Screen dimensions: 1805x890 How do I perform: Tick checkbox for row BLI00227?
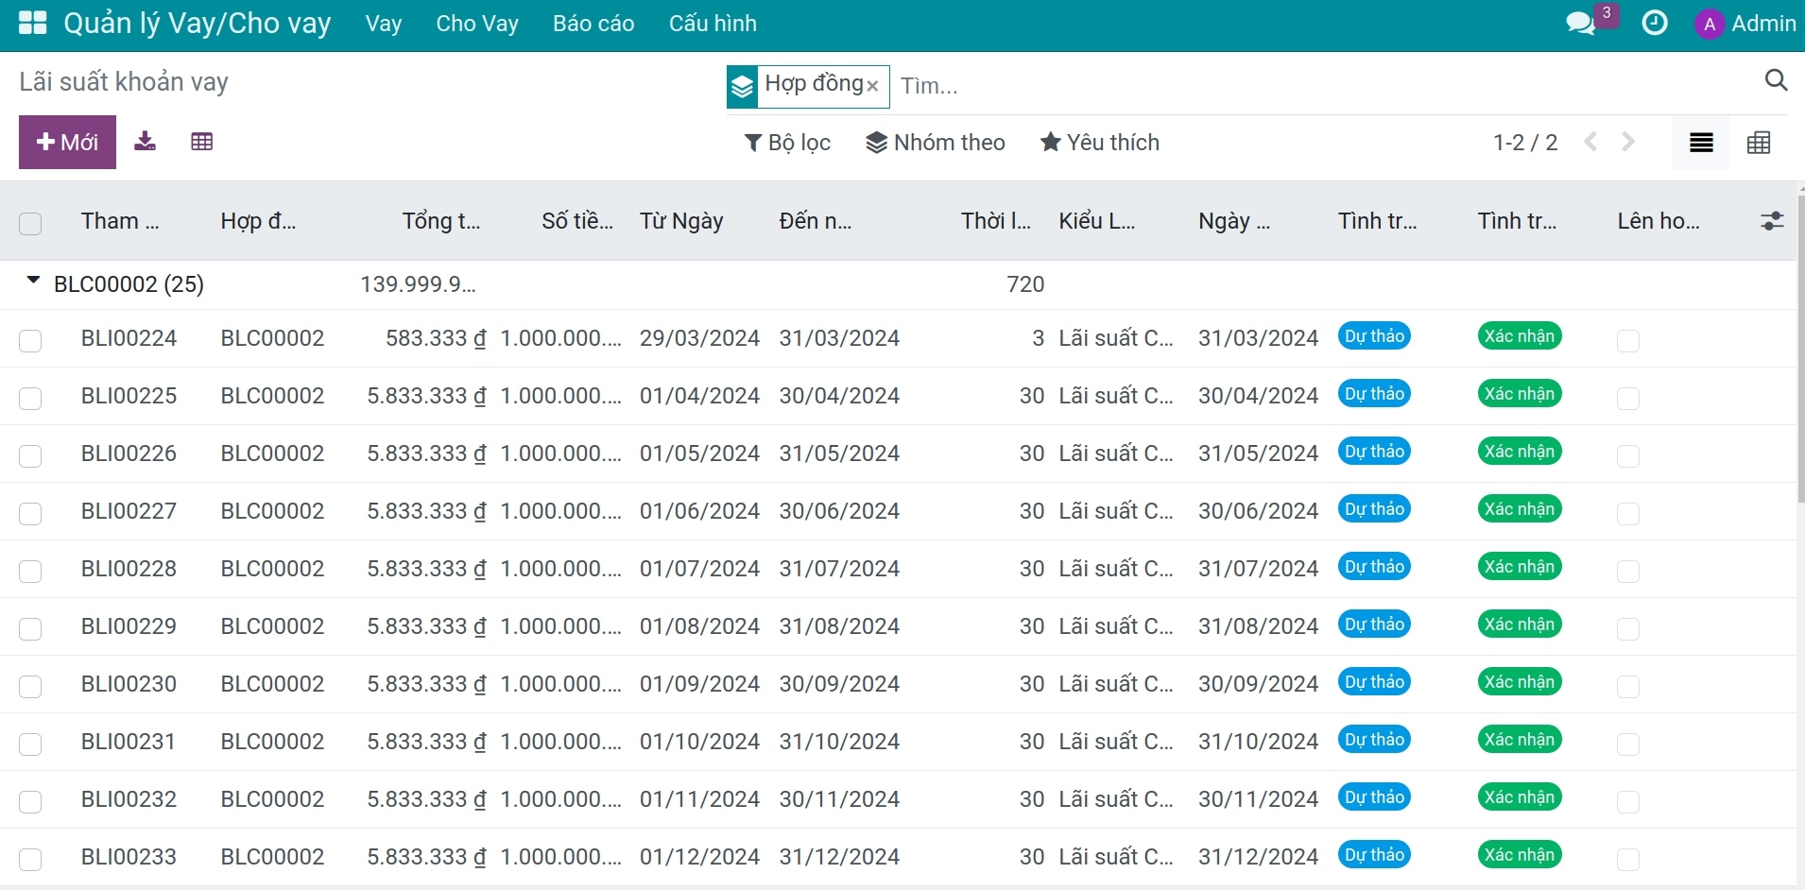coord(30,513)
